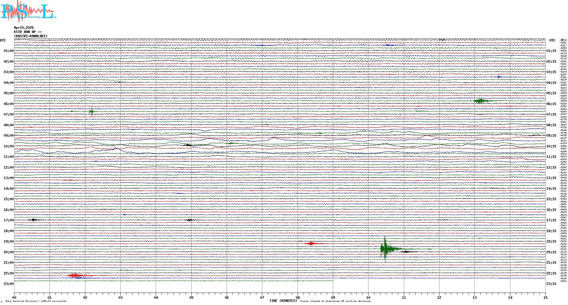
Task: Click the vertical division microvolts note
Action: 36,301
